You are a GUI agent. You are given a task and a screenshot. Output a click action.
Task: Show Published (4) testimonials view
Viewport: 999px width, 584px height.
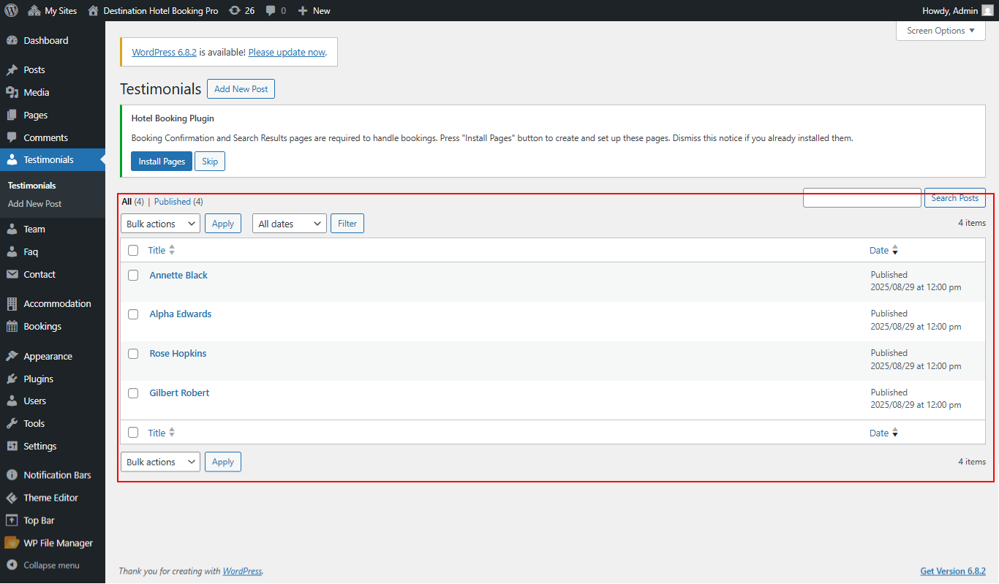point(178,202)
